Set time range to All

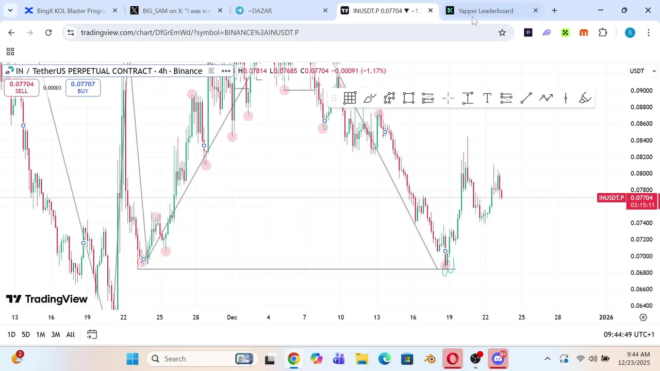pyautogui.click(x=71, y=334)
